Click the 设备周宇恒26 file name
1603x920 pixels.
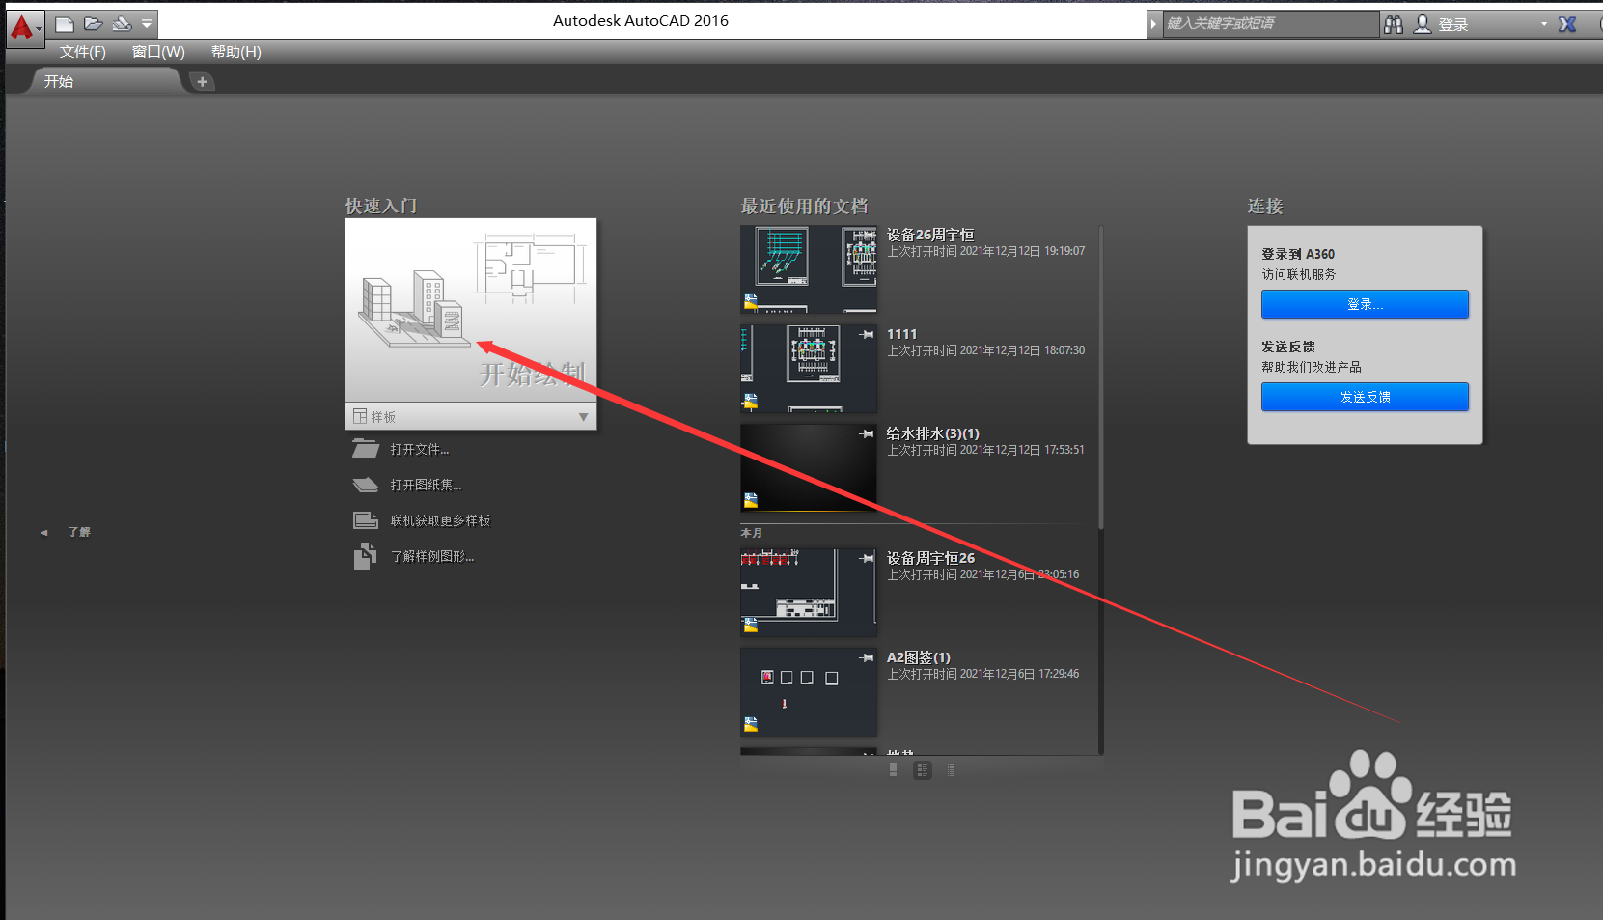click(930, 558)
